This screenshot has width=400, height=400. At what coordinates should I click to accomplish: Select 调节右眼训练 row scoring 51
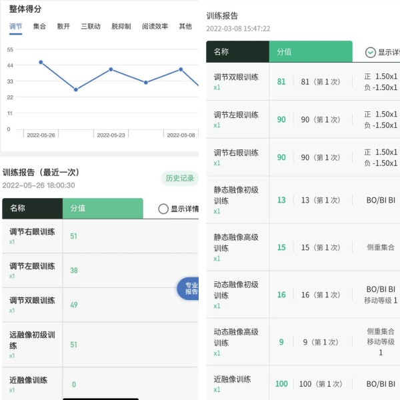coord(100,236)
